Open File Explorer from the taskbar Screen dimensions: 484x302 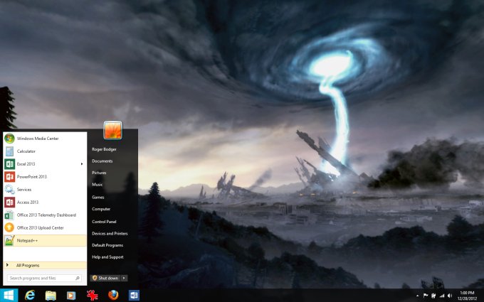51,295
